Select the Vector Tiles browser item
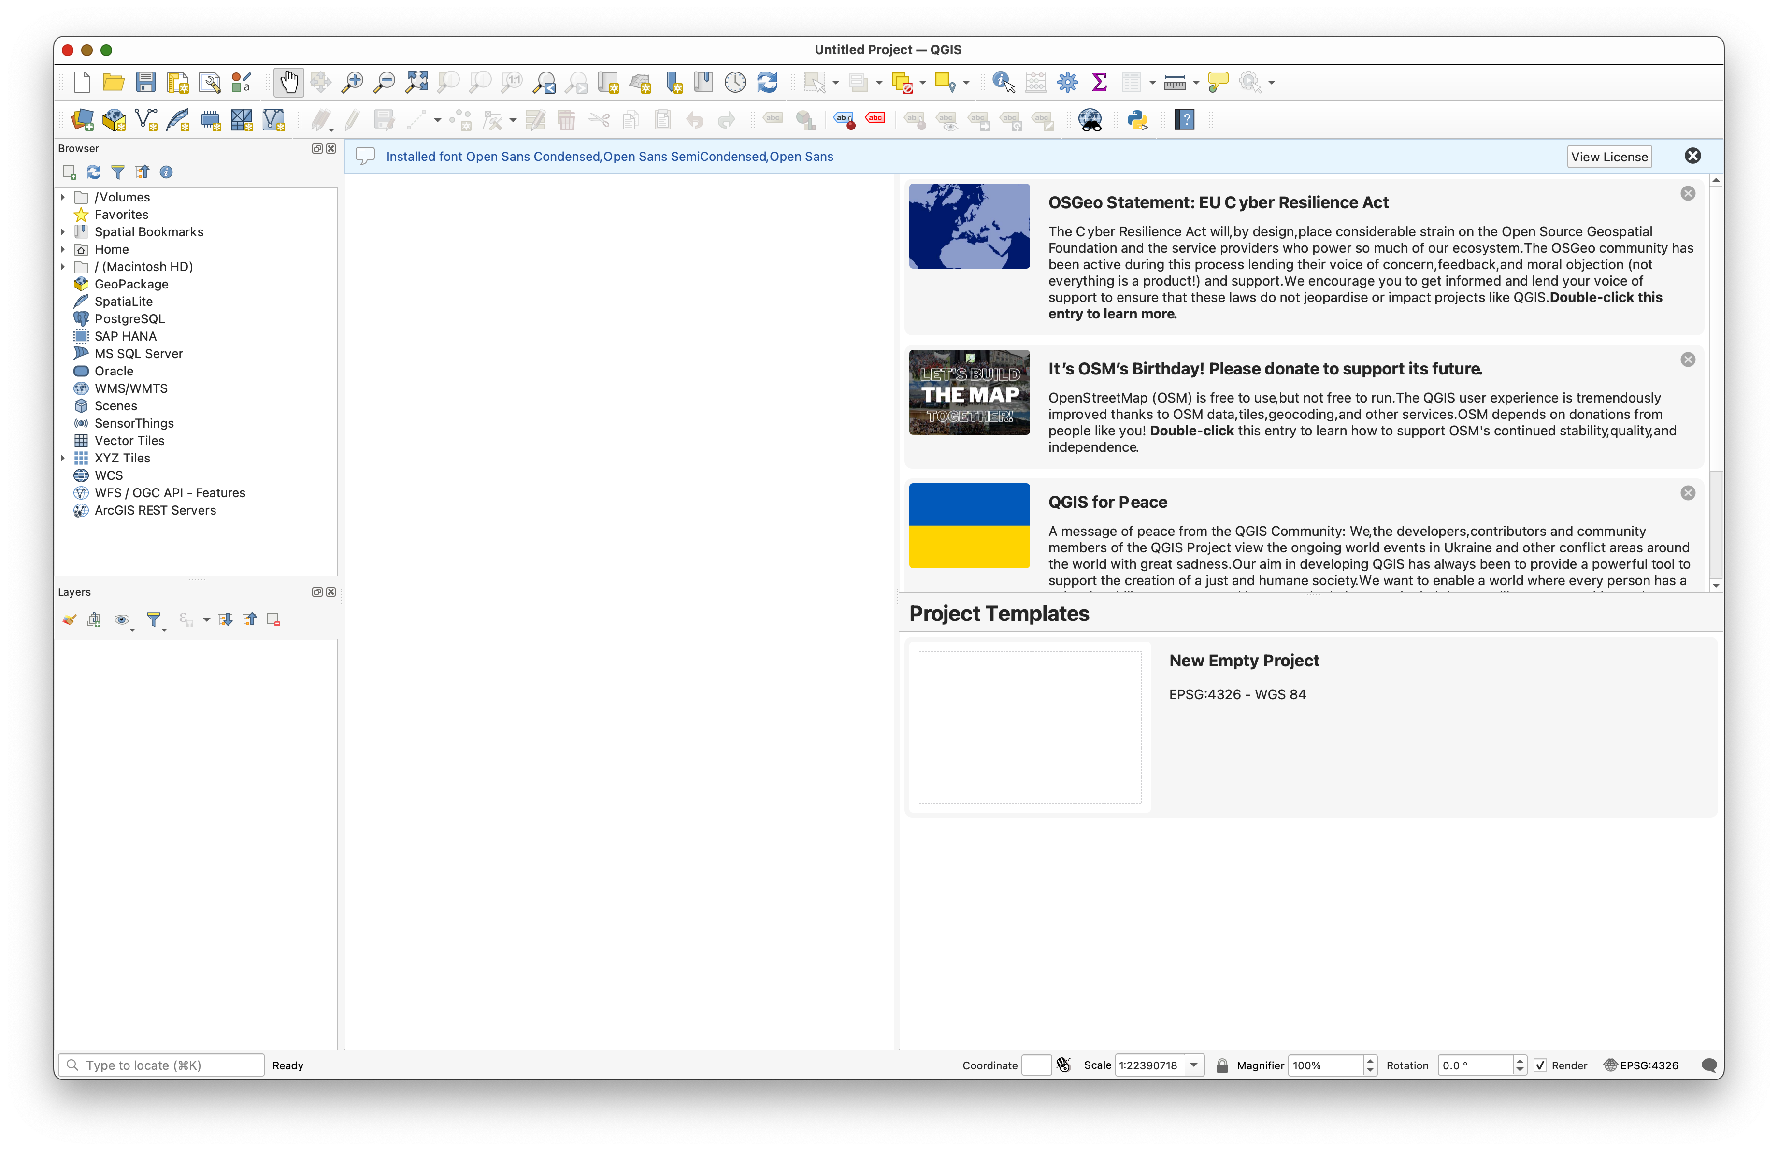Screen dimensions: 1778x1151 (129, 441)
